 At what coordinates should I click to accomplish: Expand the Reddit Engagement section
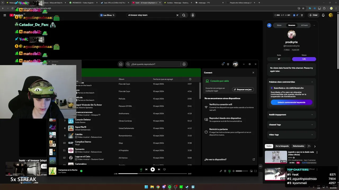[x=291, y=115]
